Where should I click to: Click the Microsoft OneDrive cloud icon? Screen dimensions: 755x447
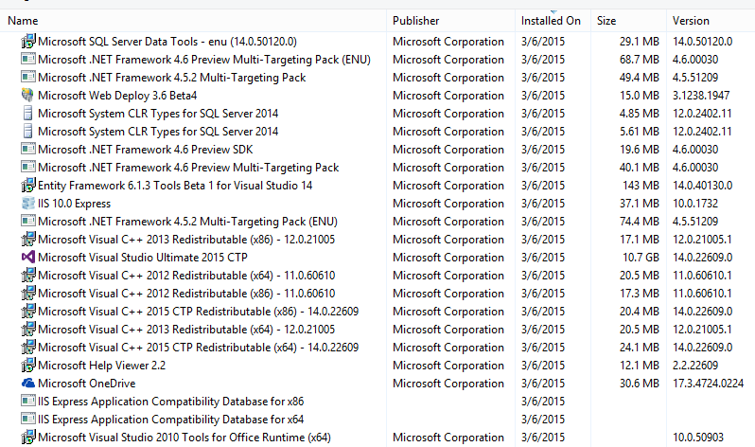[x=28, y=384]
